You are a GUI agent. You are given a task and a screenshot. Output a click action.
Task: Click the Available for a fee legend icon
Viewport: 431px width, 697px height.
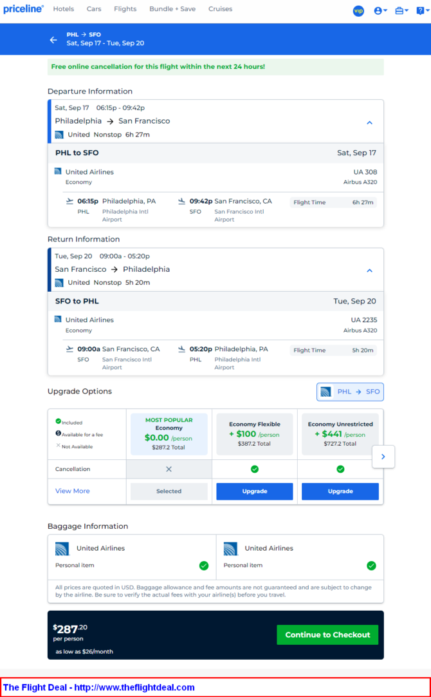[x=58, y=433]
